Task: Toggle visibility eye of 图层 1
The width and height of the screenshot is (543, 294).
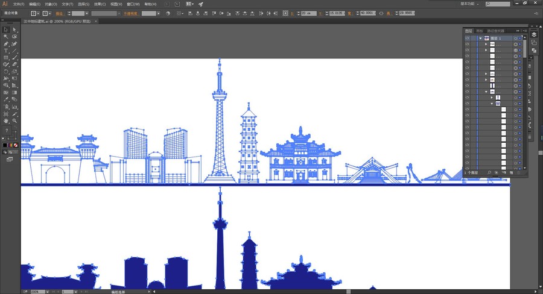Action: [x=467, y=39]
